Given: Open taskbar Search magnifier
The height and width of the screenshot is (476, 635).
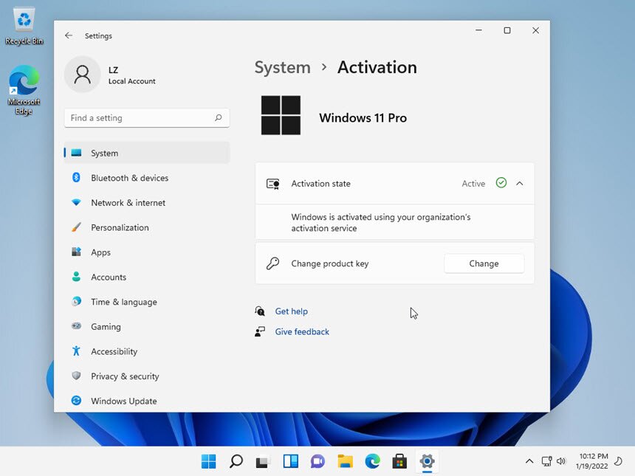Looking at the screenshot, I should tap(236, 461).
